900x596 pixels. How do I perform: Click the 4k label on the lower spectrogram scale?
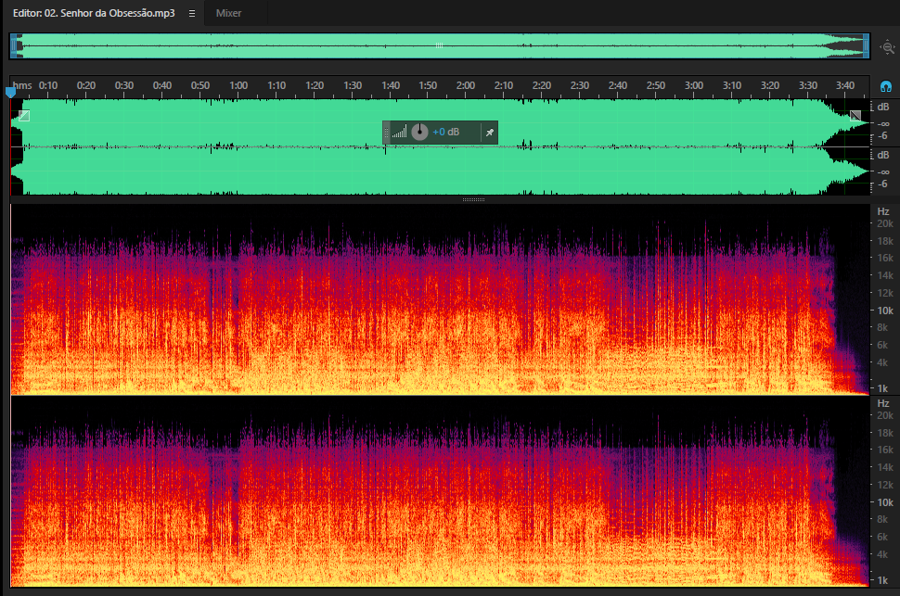882,554
